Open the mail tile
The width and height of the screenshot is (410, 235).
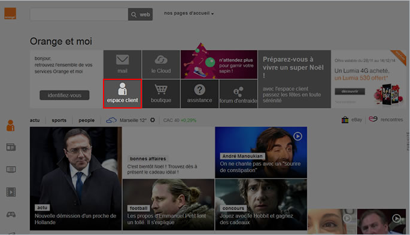[122, 64]
